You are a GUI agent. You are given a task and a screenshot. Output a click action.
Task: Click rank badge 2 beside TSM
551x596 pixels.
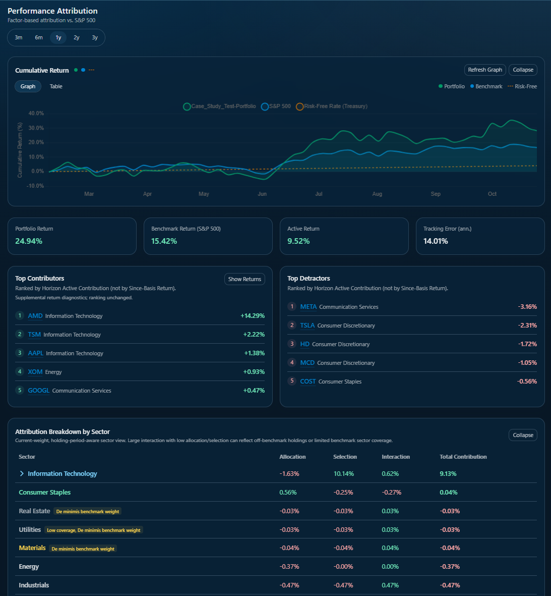(20, 334)
